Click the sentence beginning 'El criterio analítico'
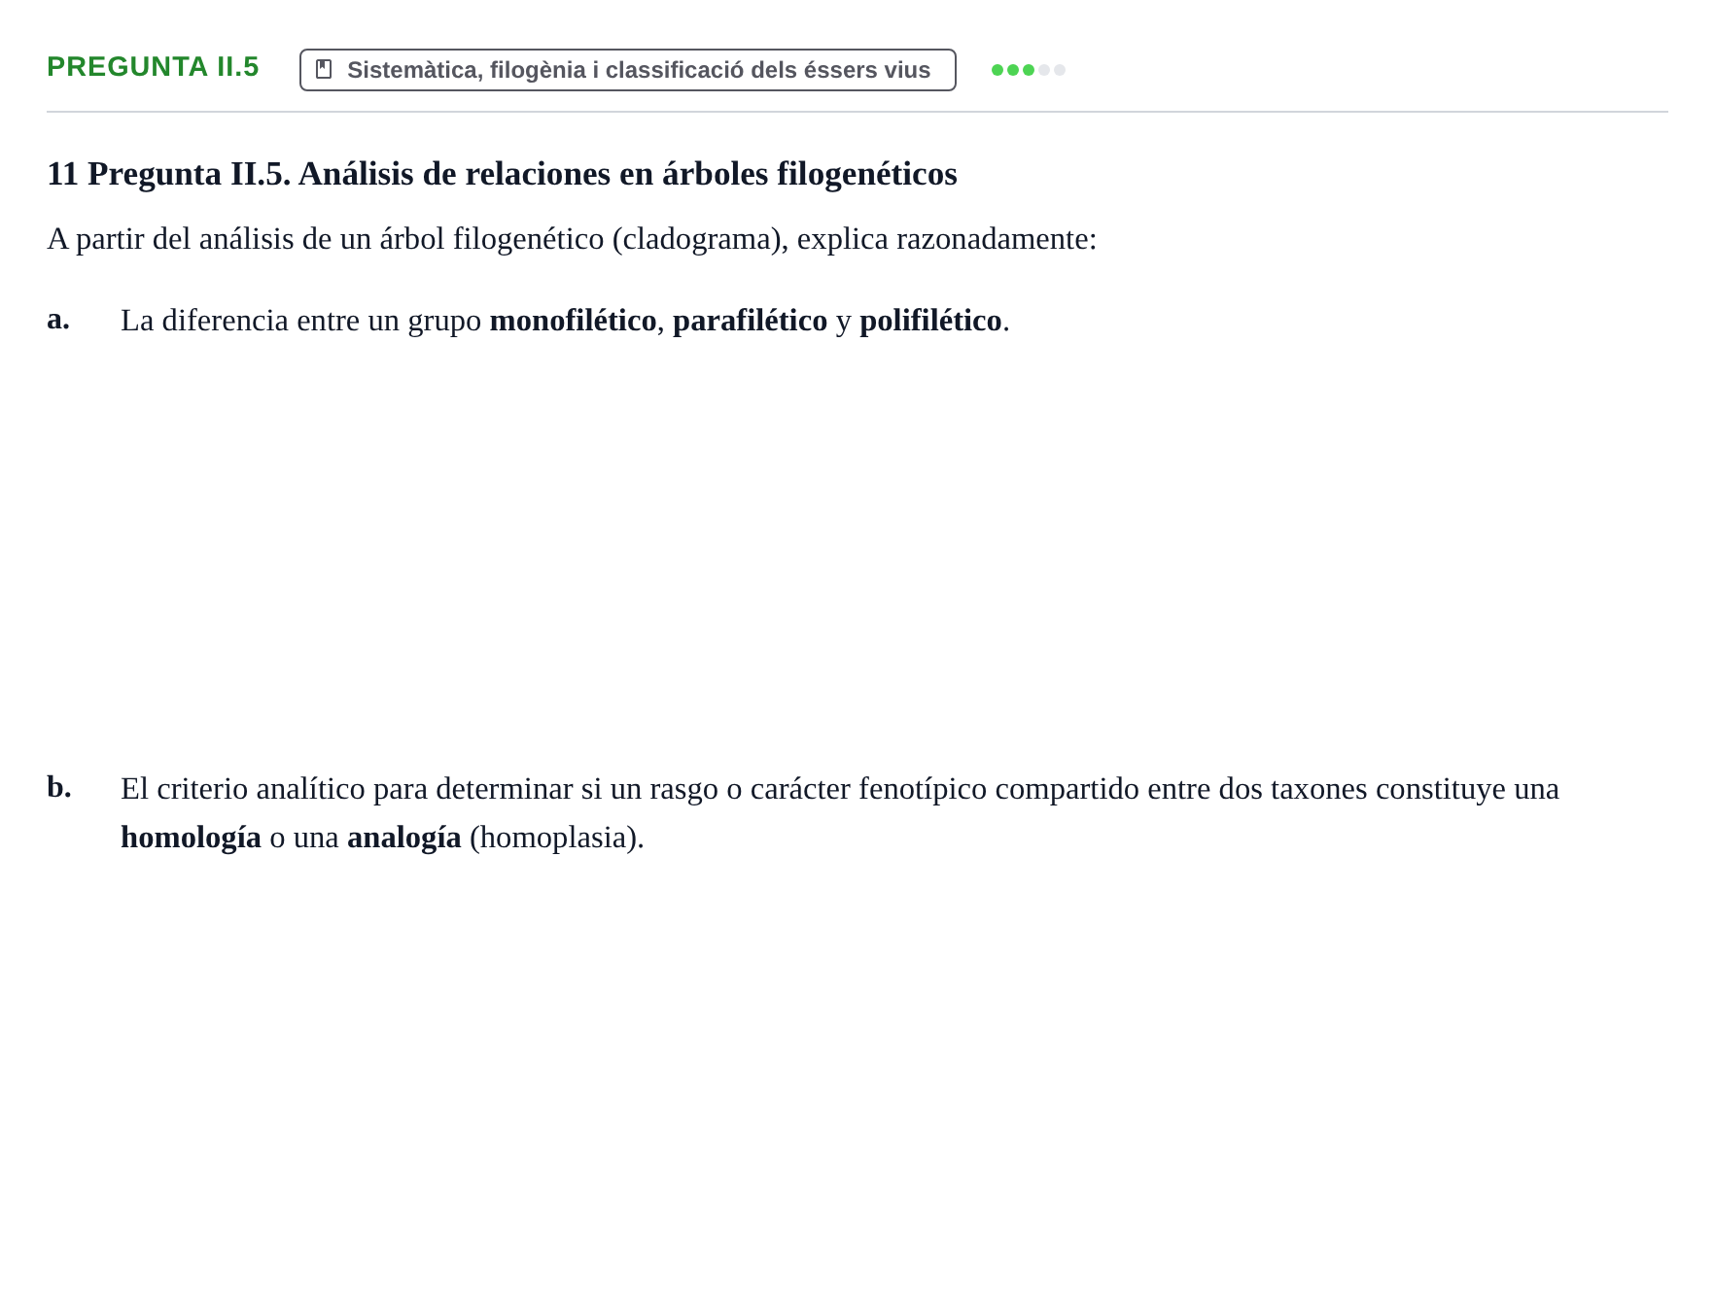This screenshot has width=1715, height=1302. tap(839, 813)
